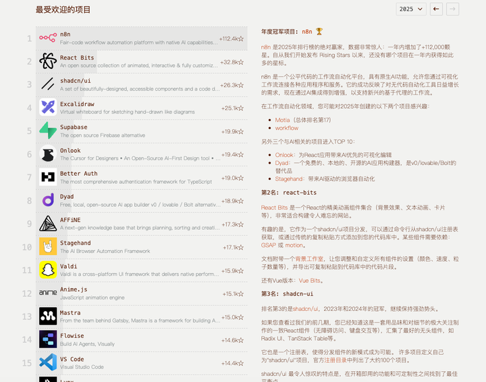
Task: Click the trophy icon beside n8n heading
Action: tap(319, 31)
